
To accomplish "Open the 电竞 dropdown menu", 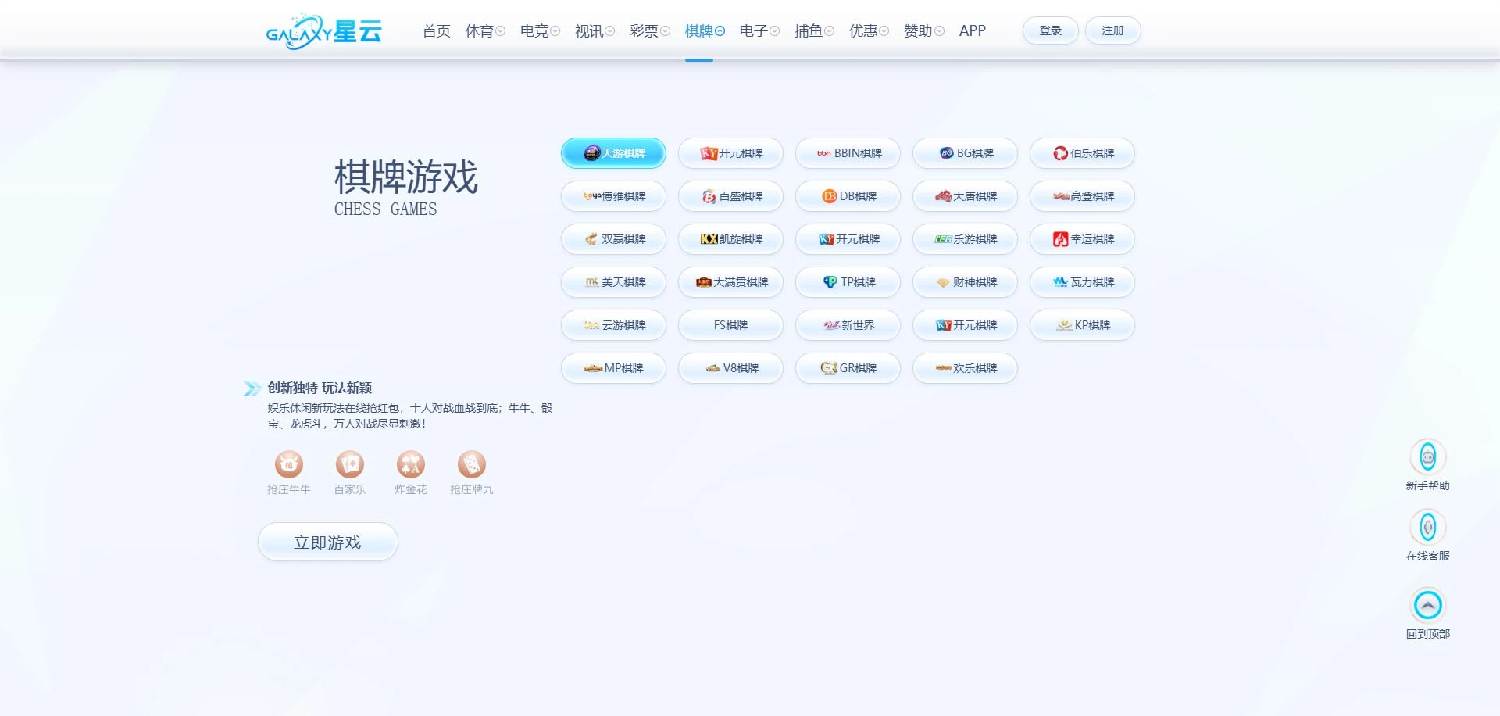I will click(538, 30).
